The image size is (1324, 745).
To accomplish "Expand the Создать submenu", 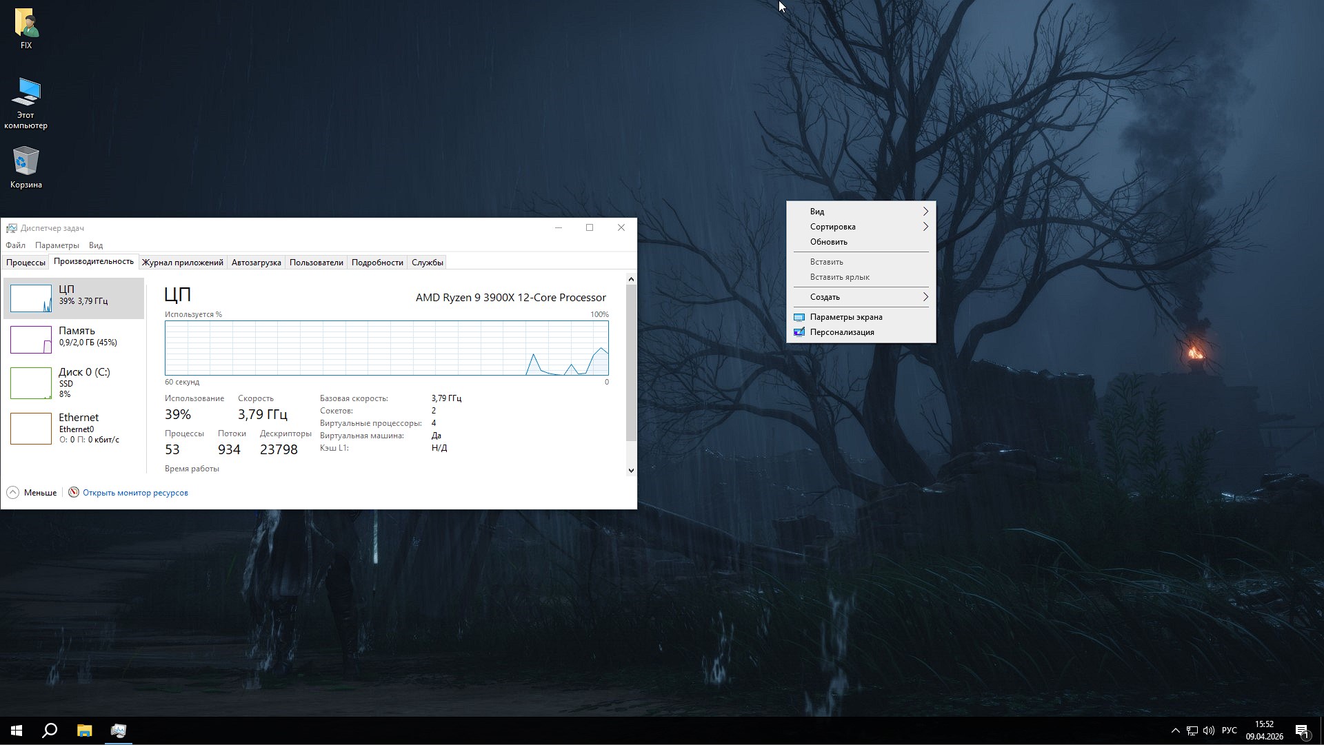I will [825, 297].
